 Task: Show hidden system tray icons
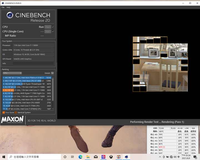click(x=160, y=157)
